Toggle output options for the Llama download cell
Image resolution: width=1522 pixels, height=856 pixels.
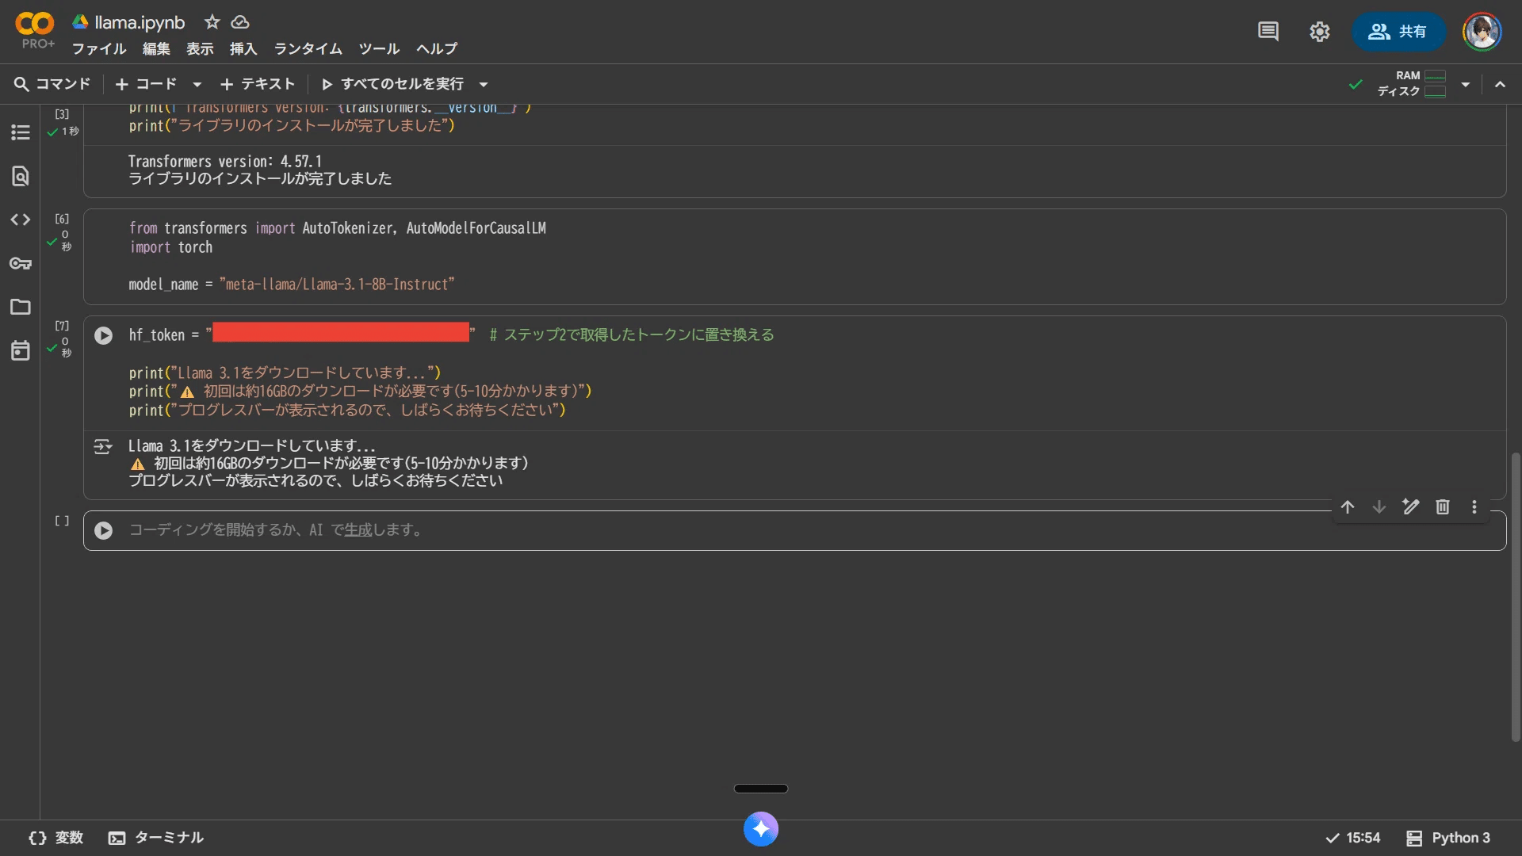click(x=103, y=447)
